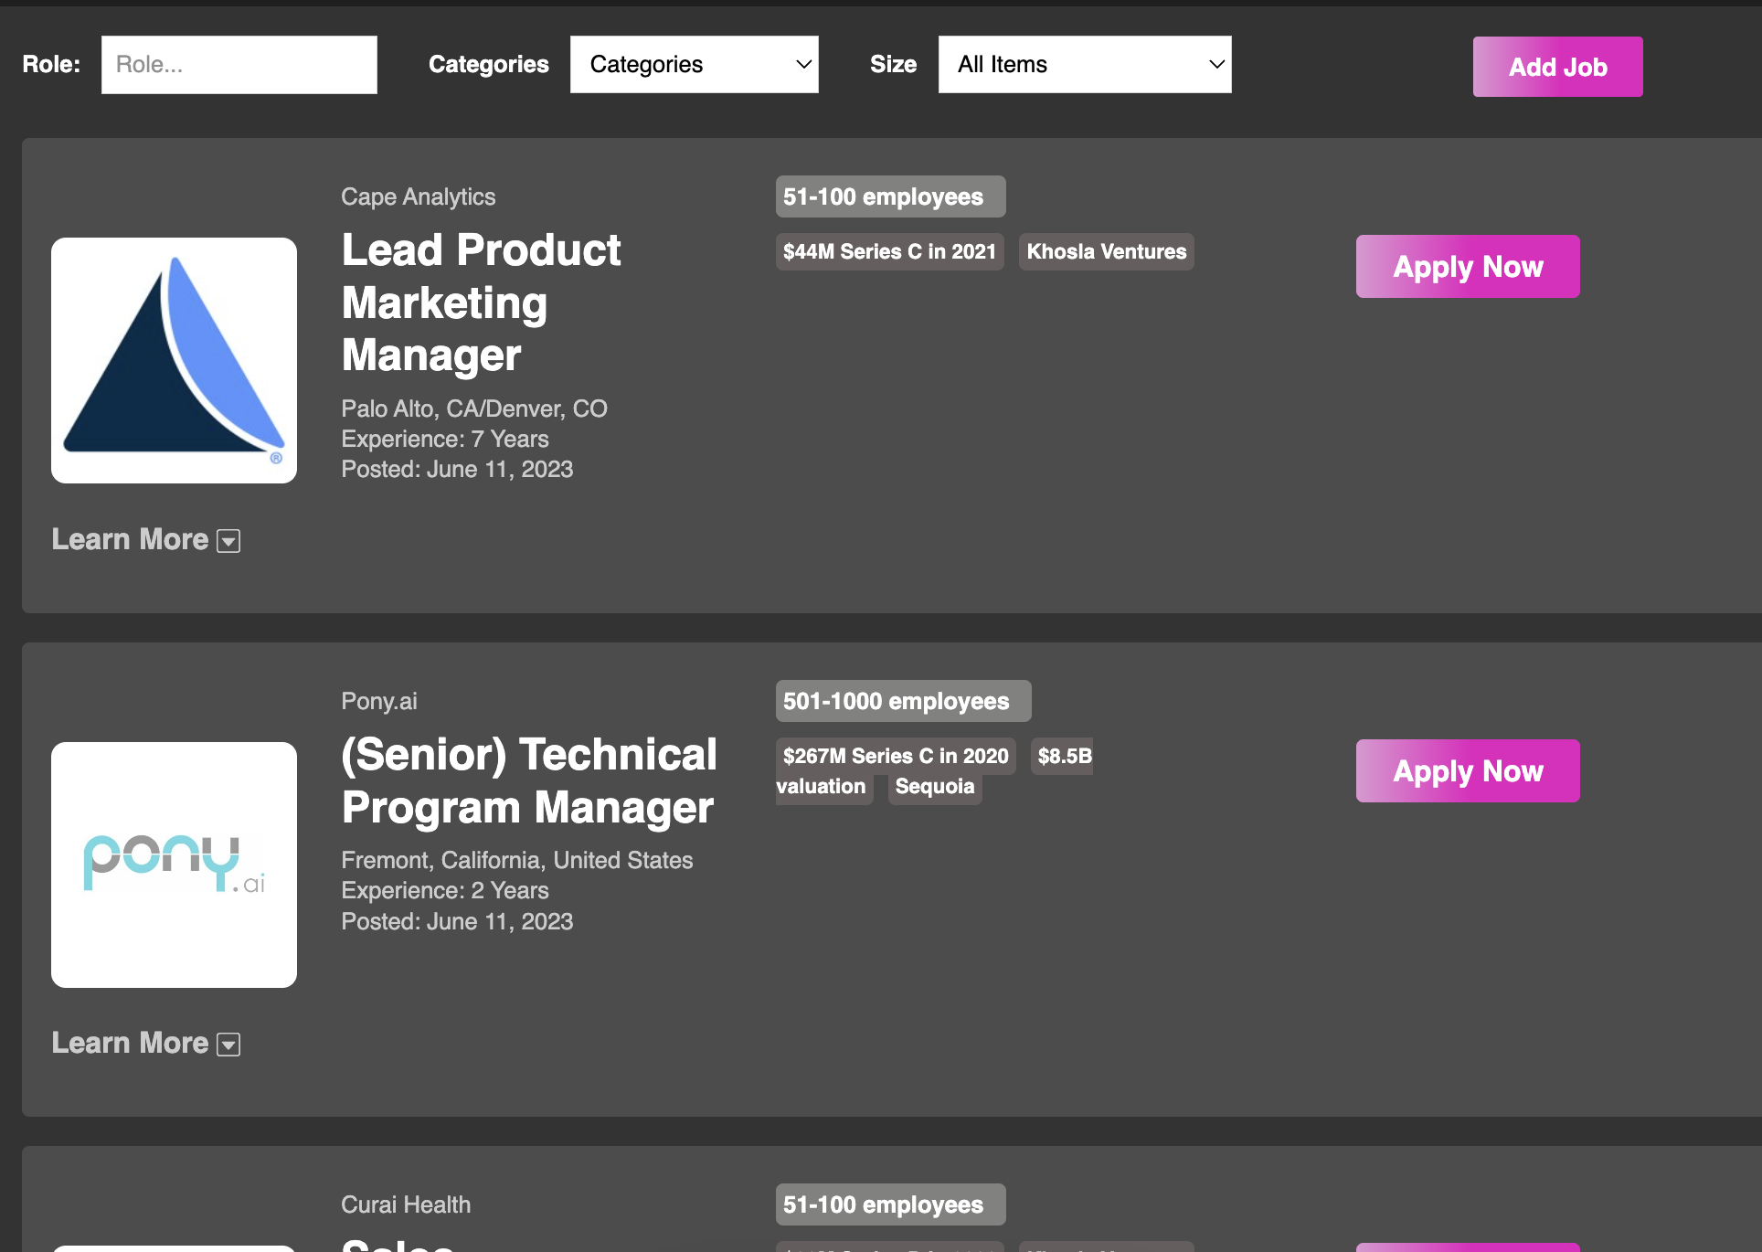Click the Size label
This screenshot has height=1252, width=1762.
pos(893,64)
